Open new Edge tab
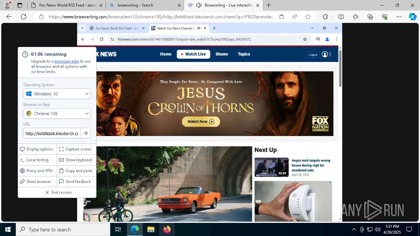The image size is (420, 236). point(268,5)
